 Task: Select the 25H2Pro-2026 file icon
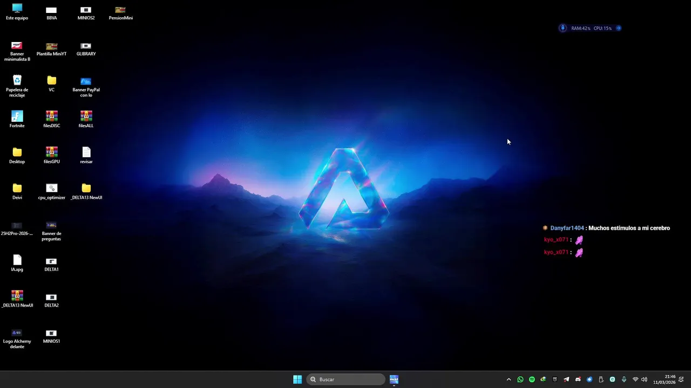(17, 228)
